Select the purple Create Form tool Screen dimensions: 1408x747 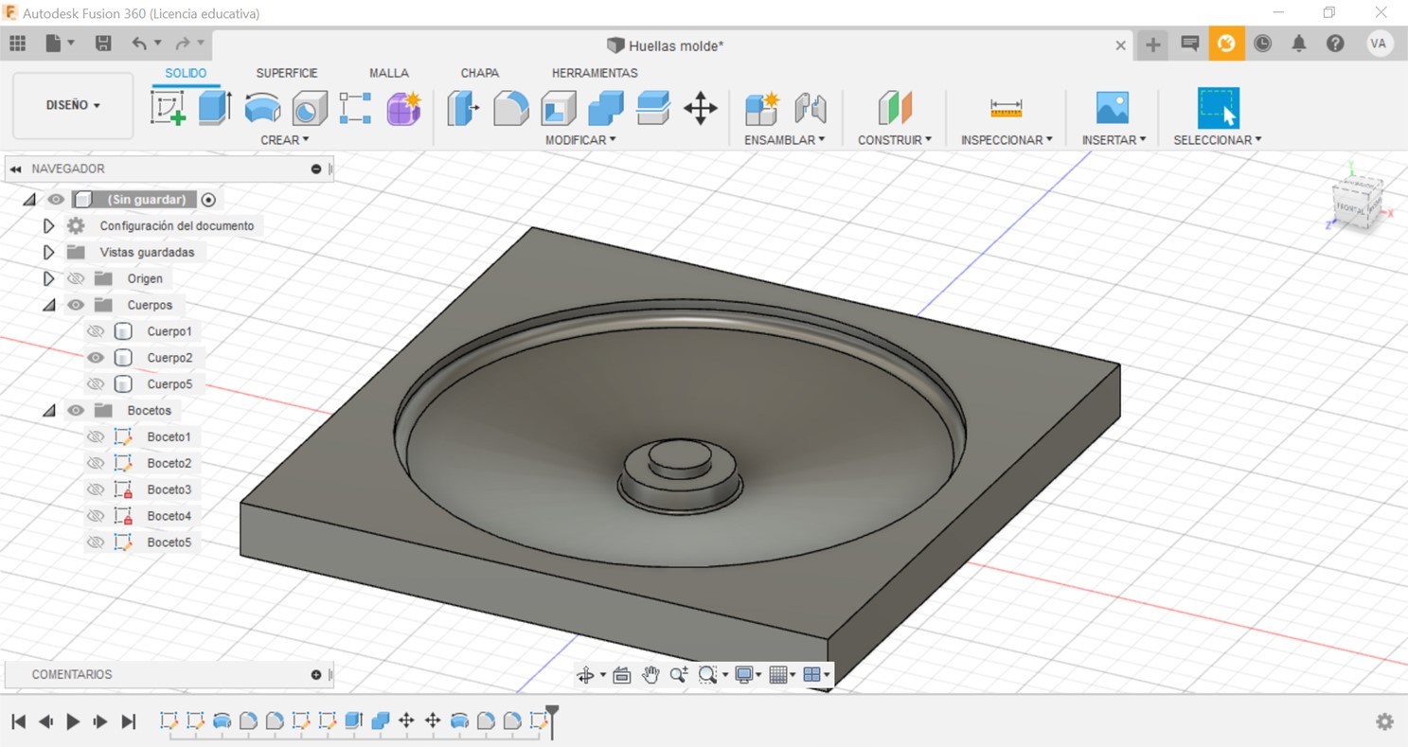pyautogui.click(x=403, y=108)
